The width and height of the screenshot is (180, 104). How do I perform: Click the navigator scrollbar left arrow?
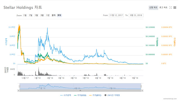click(19, 91)
